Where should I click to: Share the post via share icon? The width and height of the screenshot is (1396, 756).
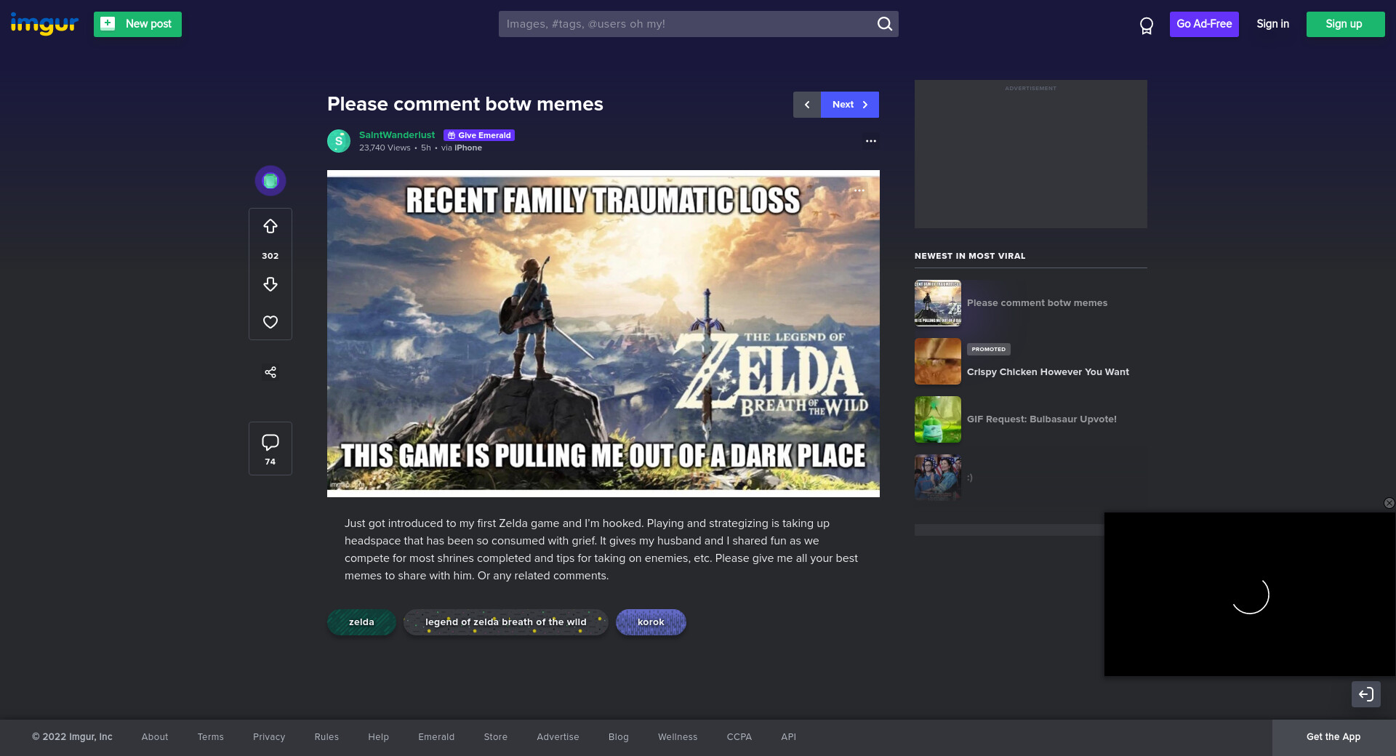pyautogui.click(x=270, y=372)
